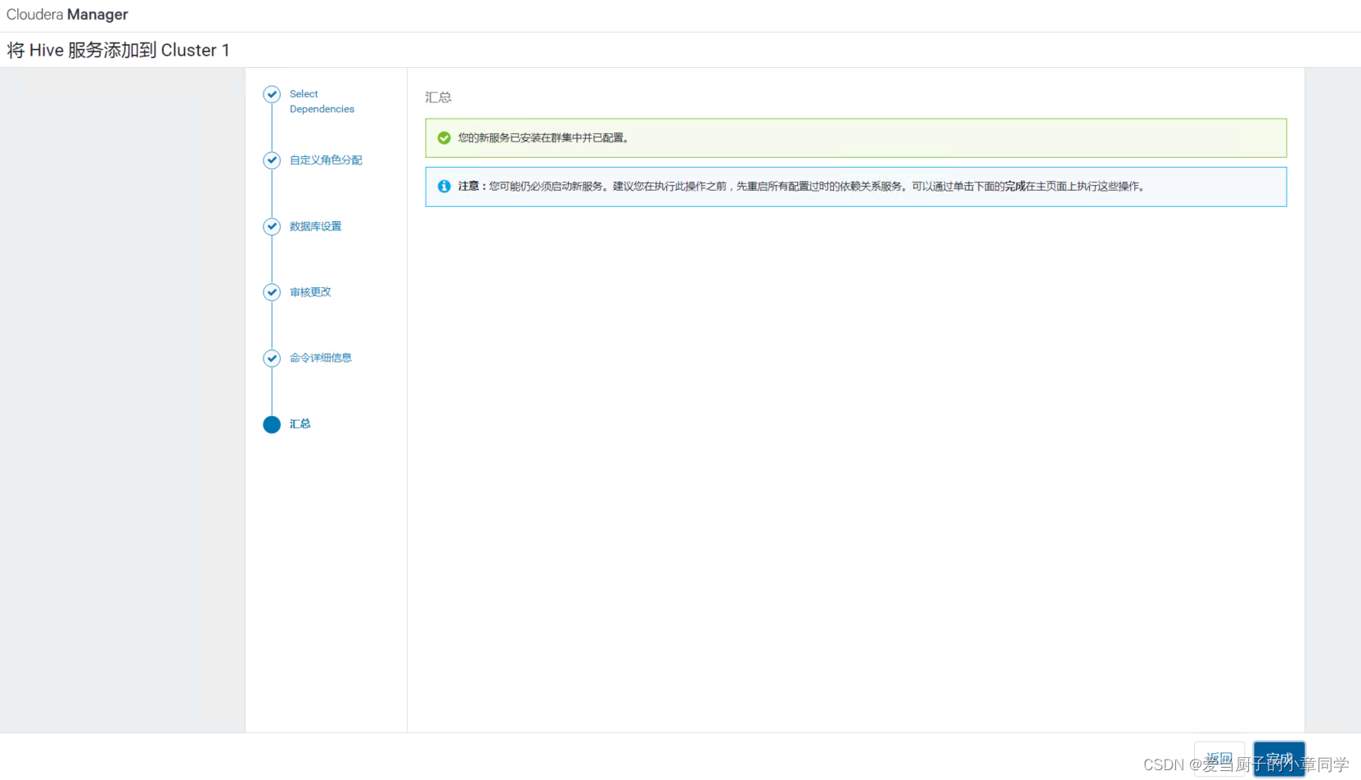Click the blue info icon in note

click(444, 187)
